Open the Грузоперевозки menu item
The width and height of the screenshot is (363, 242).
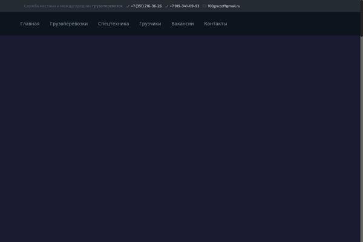click(69, 24)
